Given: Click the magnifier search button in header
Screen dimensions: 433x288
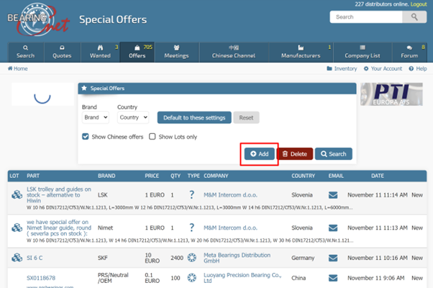Looking at the screenshot, I should [414, 17].
